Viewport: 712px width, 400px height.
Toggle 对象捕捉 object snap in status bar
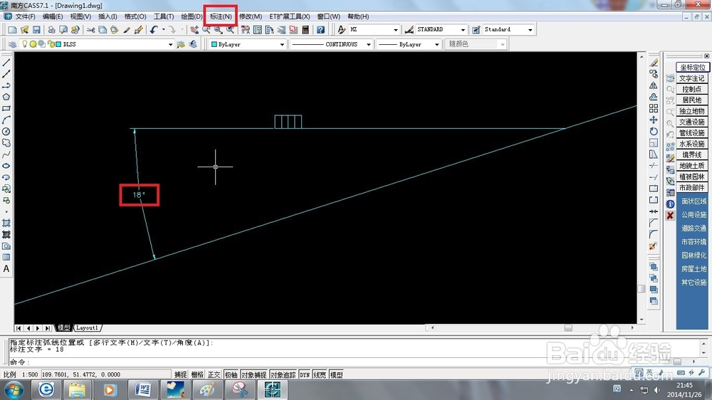[254, 374]
